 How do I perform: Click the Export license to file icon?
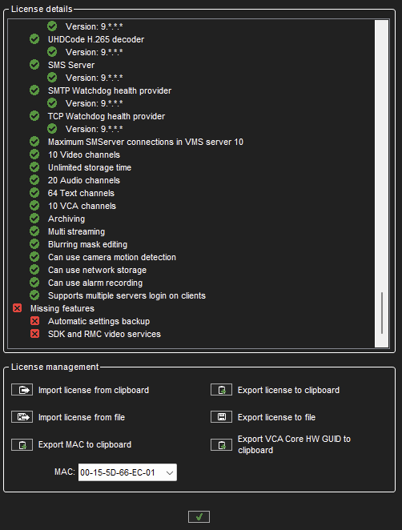[222, 417]
